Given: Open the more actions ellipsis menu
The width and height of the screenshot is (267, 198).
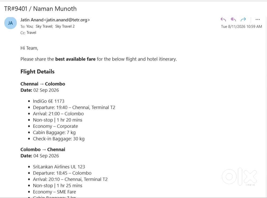Looking at the screenshot, I should [x=258, y=19].
